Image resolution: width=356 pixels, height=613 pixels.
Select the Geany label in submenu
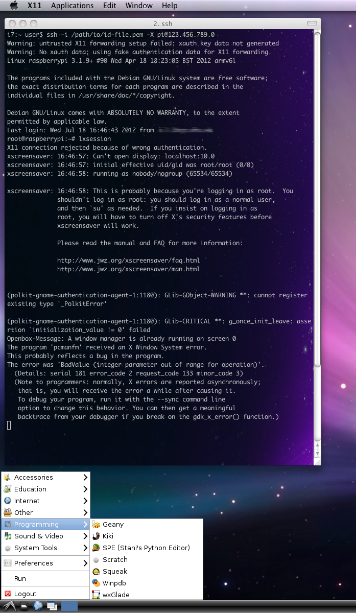click(113, 525)
